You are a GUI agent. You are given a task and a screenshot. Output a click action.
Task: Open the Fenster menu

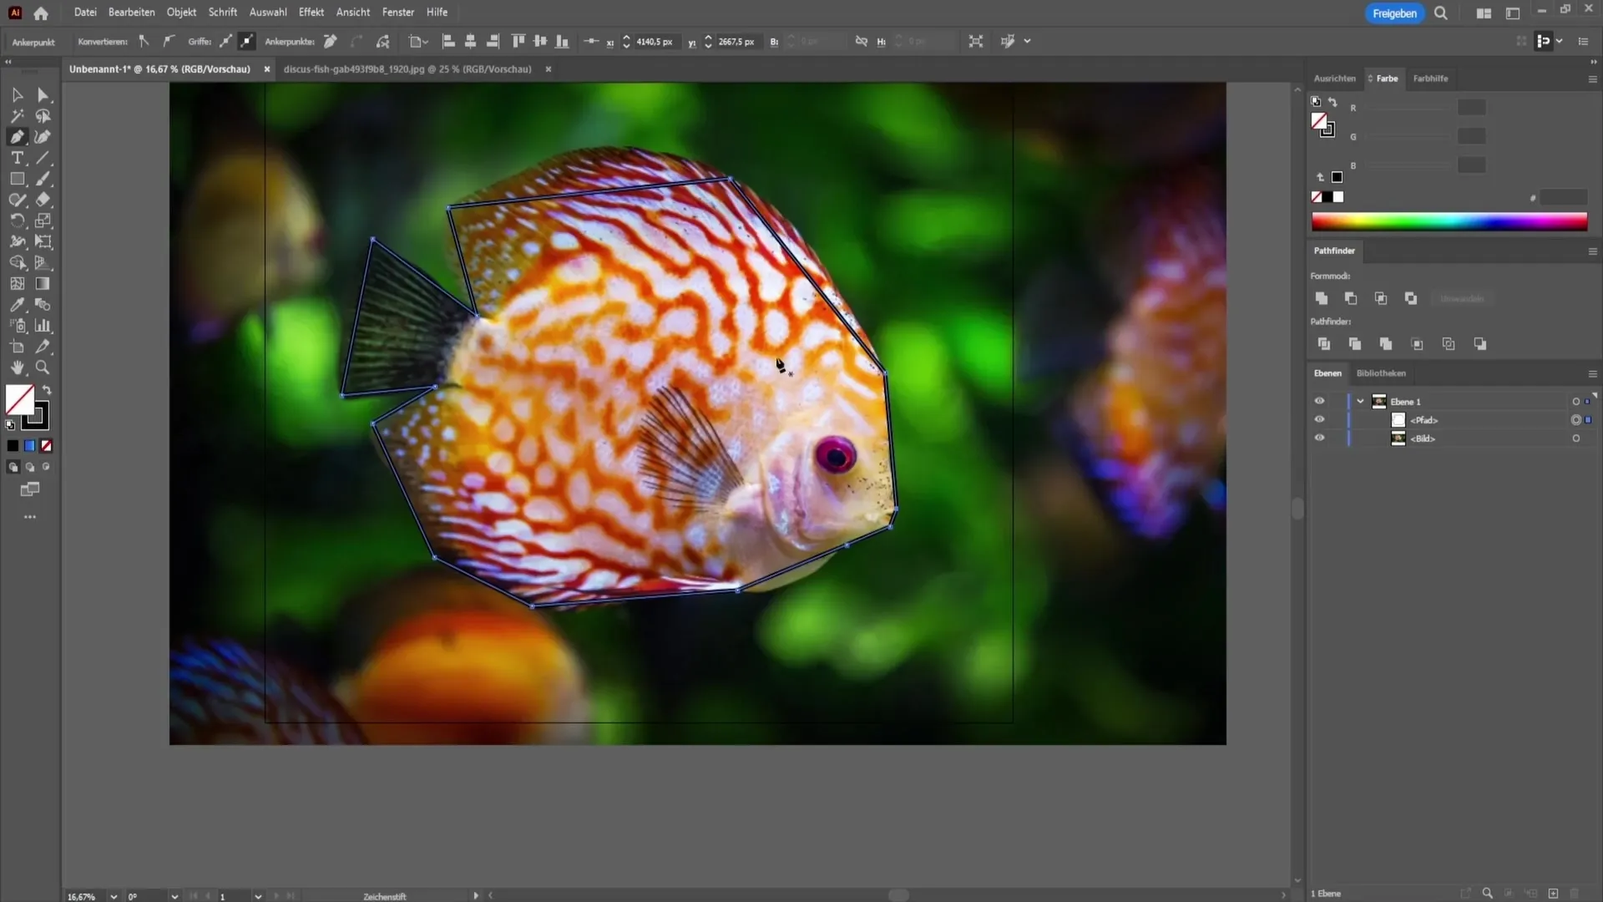398,13
